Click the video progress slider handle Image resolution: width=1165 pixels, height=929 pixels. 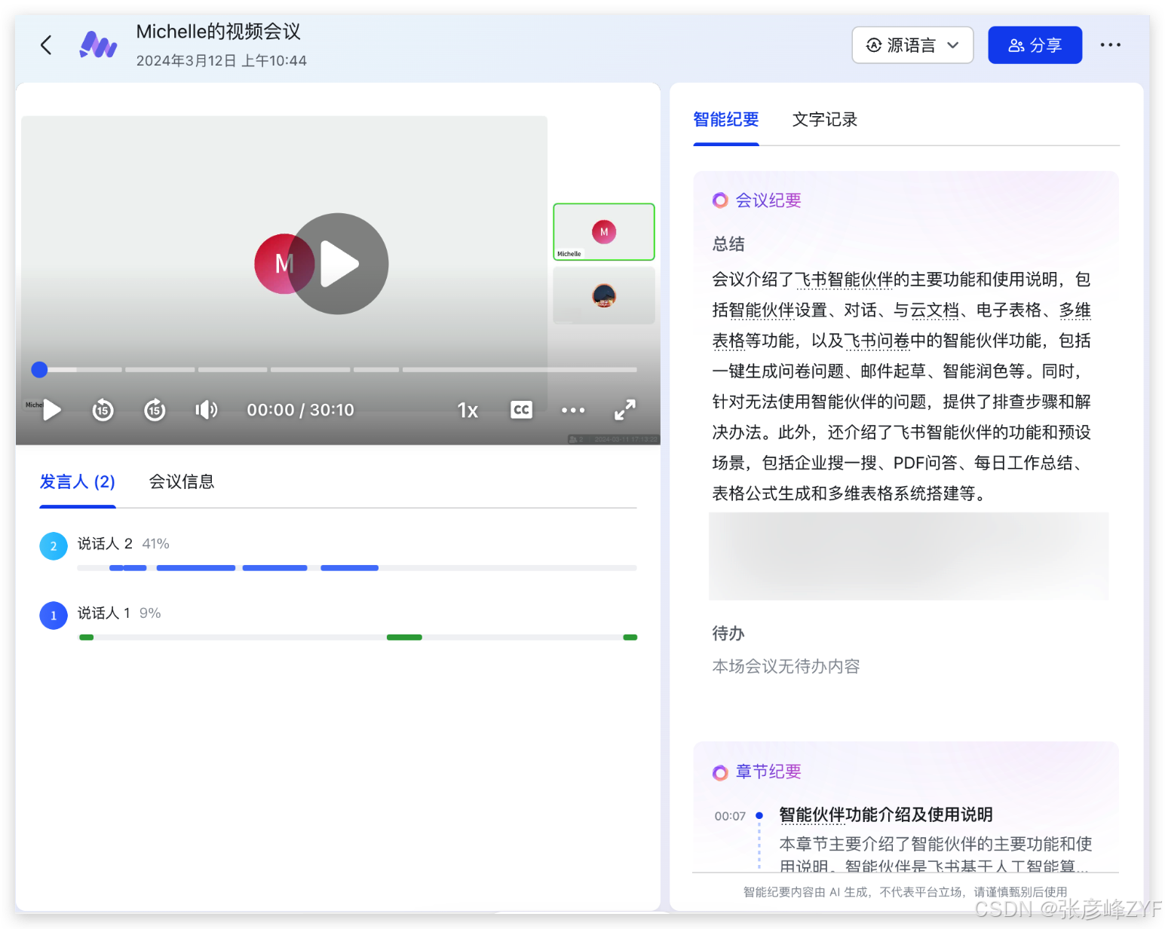pos(39,369)
